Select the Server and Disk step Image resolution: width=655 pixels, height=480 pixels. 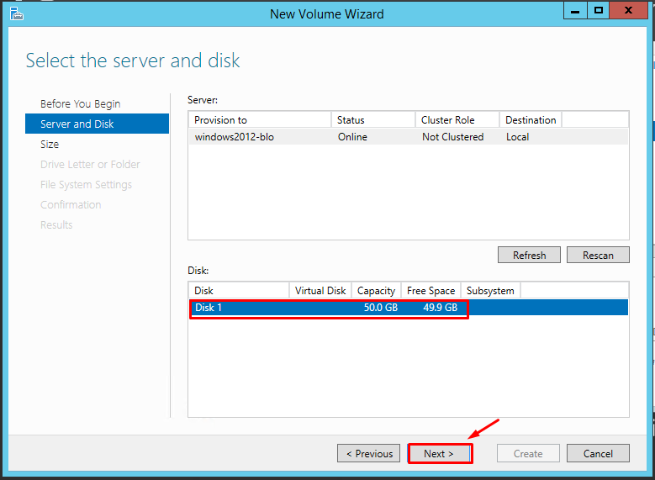point(97,124)
